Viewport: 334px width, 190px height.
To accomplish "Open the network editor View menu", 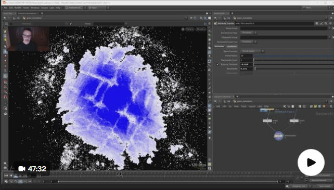I will tap(236, 106).
